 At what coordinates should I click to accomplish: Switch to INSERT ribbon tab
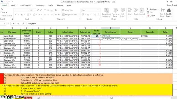14,5
